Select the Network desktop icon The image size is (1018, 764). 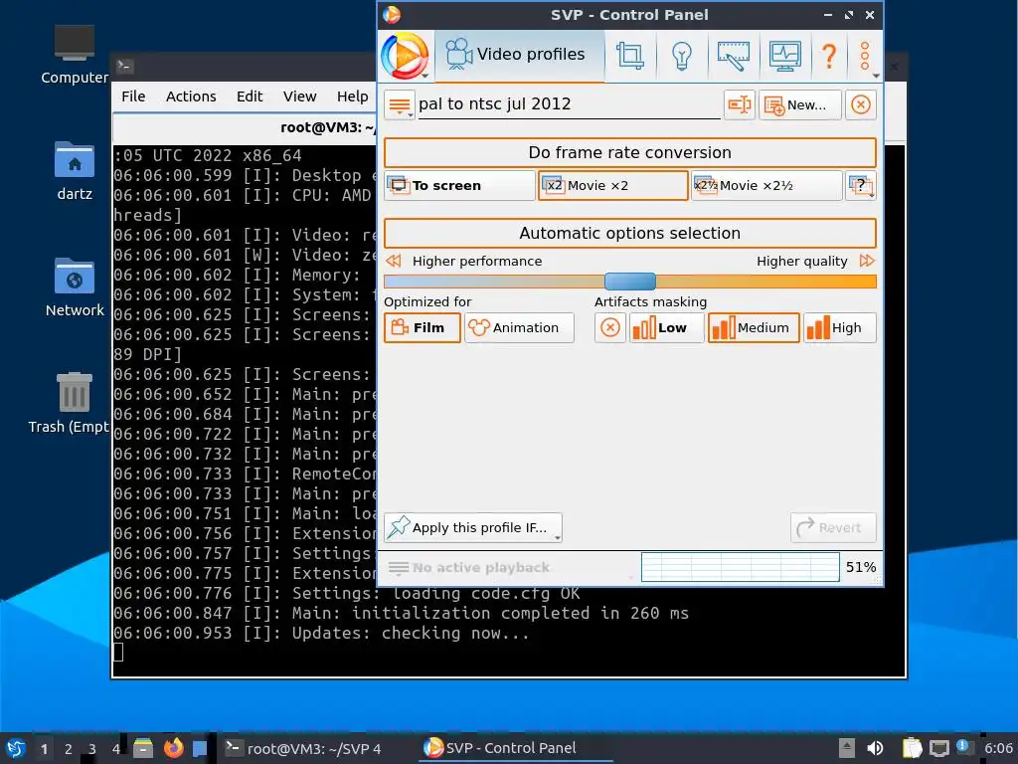(74, 287)
